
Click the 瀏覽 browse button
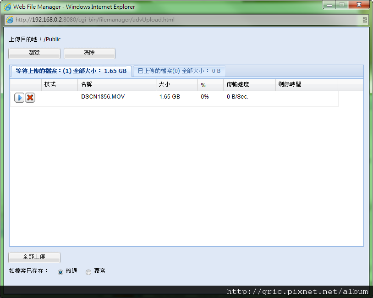click(34, 53)
